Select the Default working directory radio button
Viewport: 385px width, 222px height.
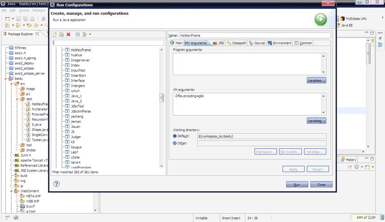click(x=175, y=136)
